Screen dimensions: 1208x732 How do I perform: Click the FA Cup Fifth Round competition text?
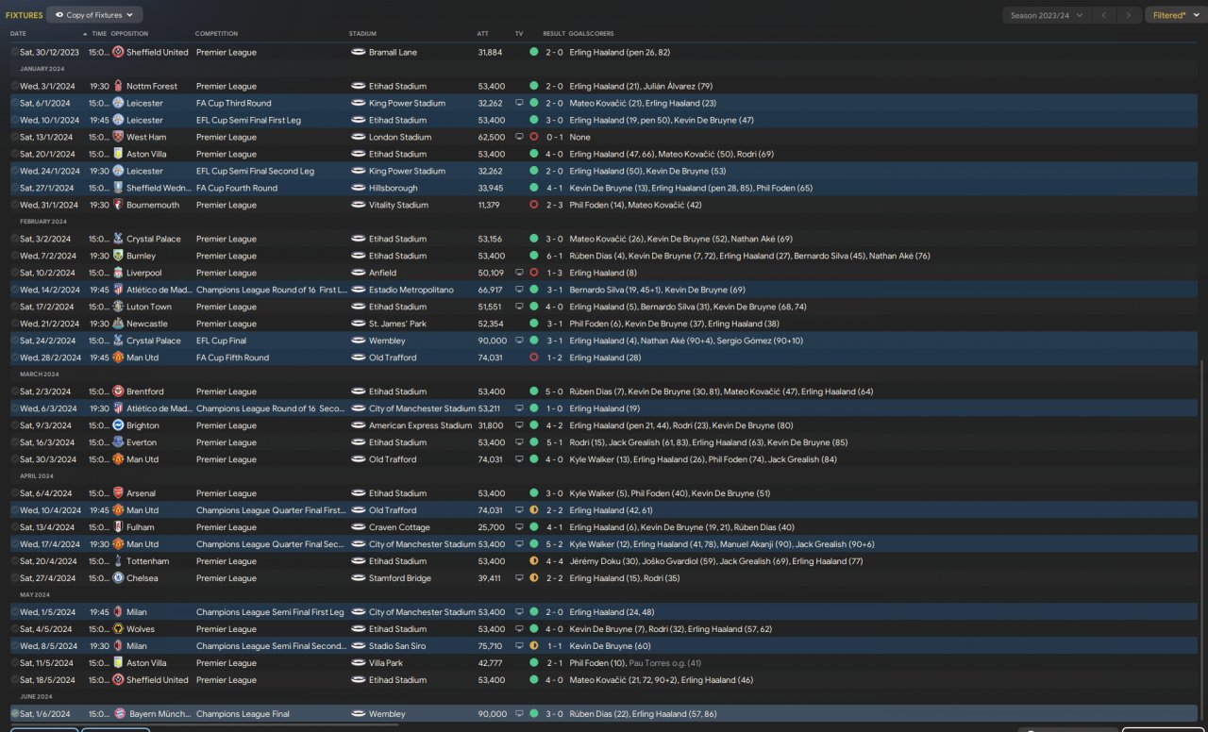click(x=232, y=358)
